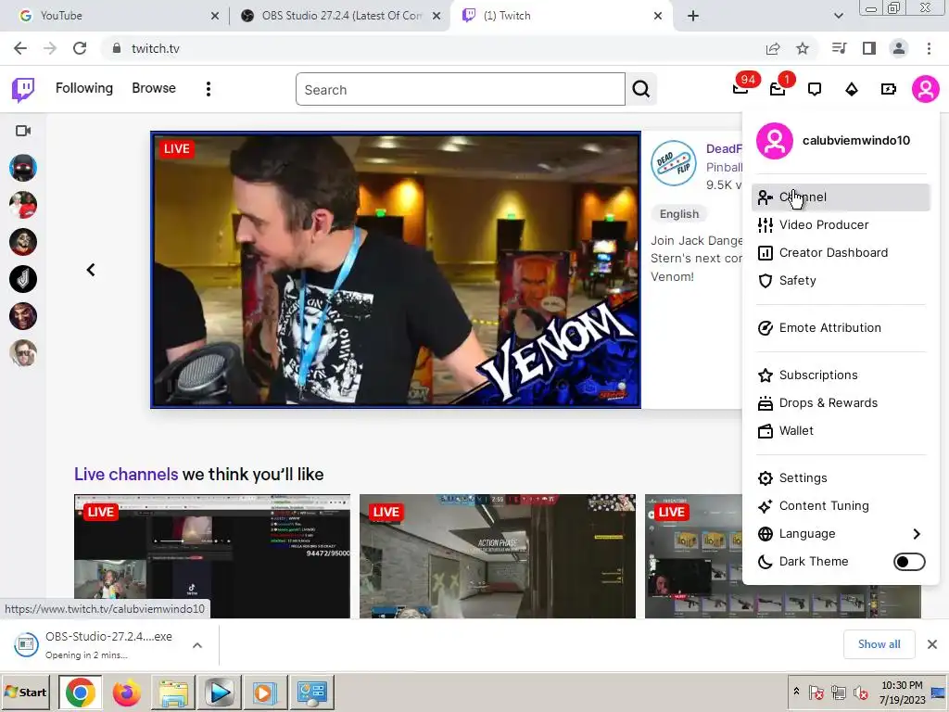Click the calubviemwindo10 username in menu
The width and height of the screenshot is (949, 712).
click(x=855, y=141)
